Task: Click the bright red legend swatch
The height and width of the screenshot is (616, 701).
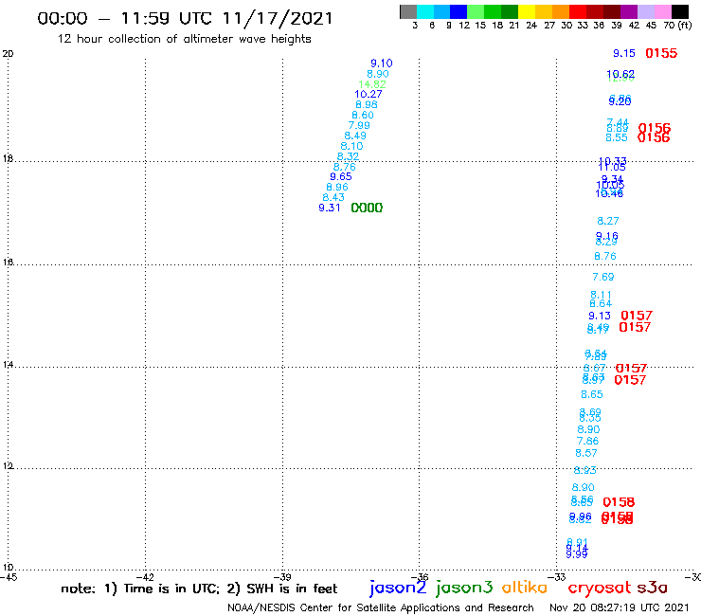Action: [578, 11]
